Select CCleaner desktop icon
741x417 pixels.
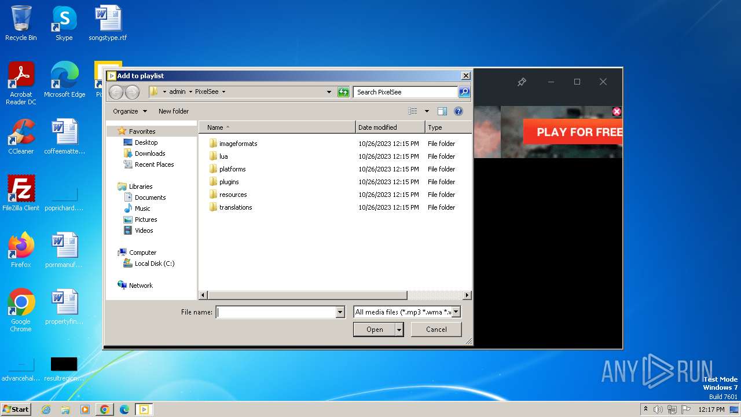pyautogui.click(x=21, y=137)
